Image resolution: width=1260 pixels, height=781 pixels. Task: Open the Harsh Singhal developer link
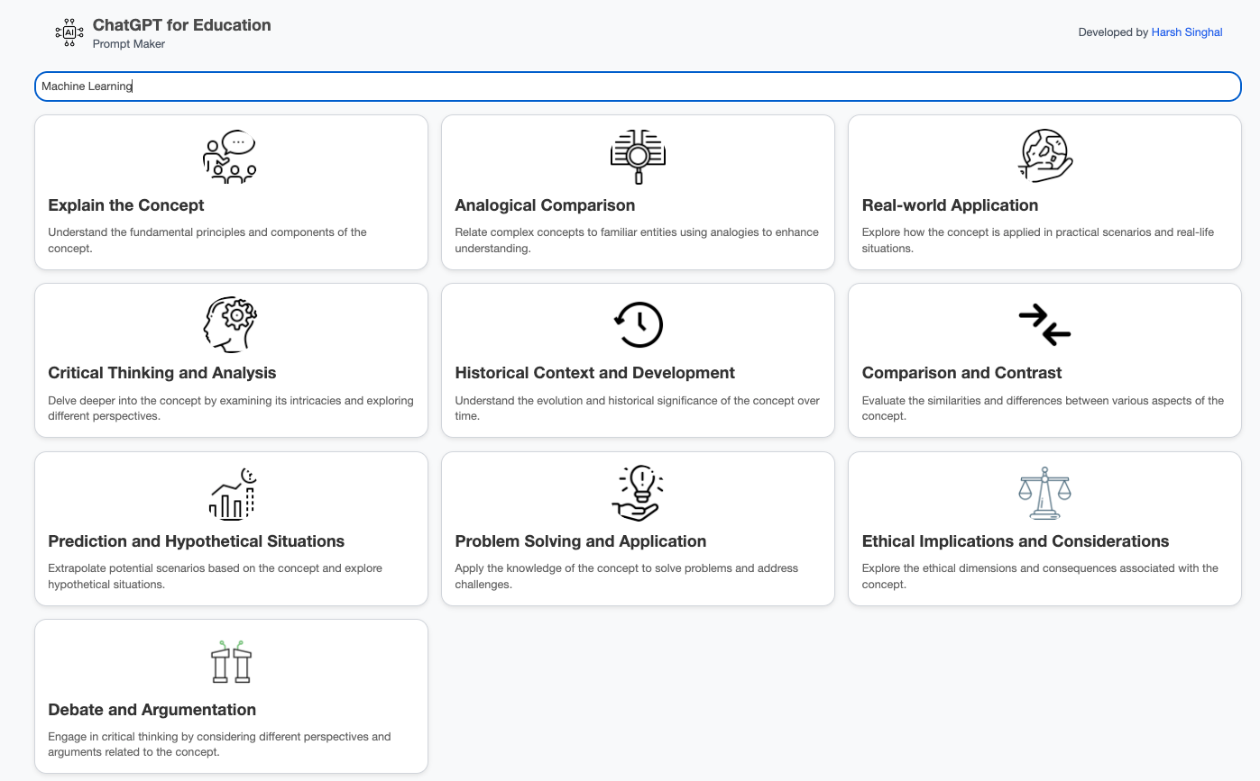tap(1187, 32)
